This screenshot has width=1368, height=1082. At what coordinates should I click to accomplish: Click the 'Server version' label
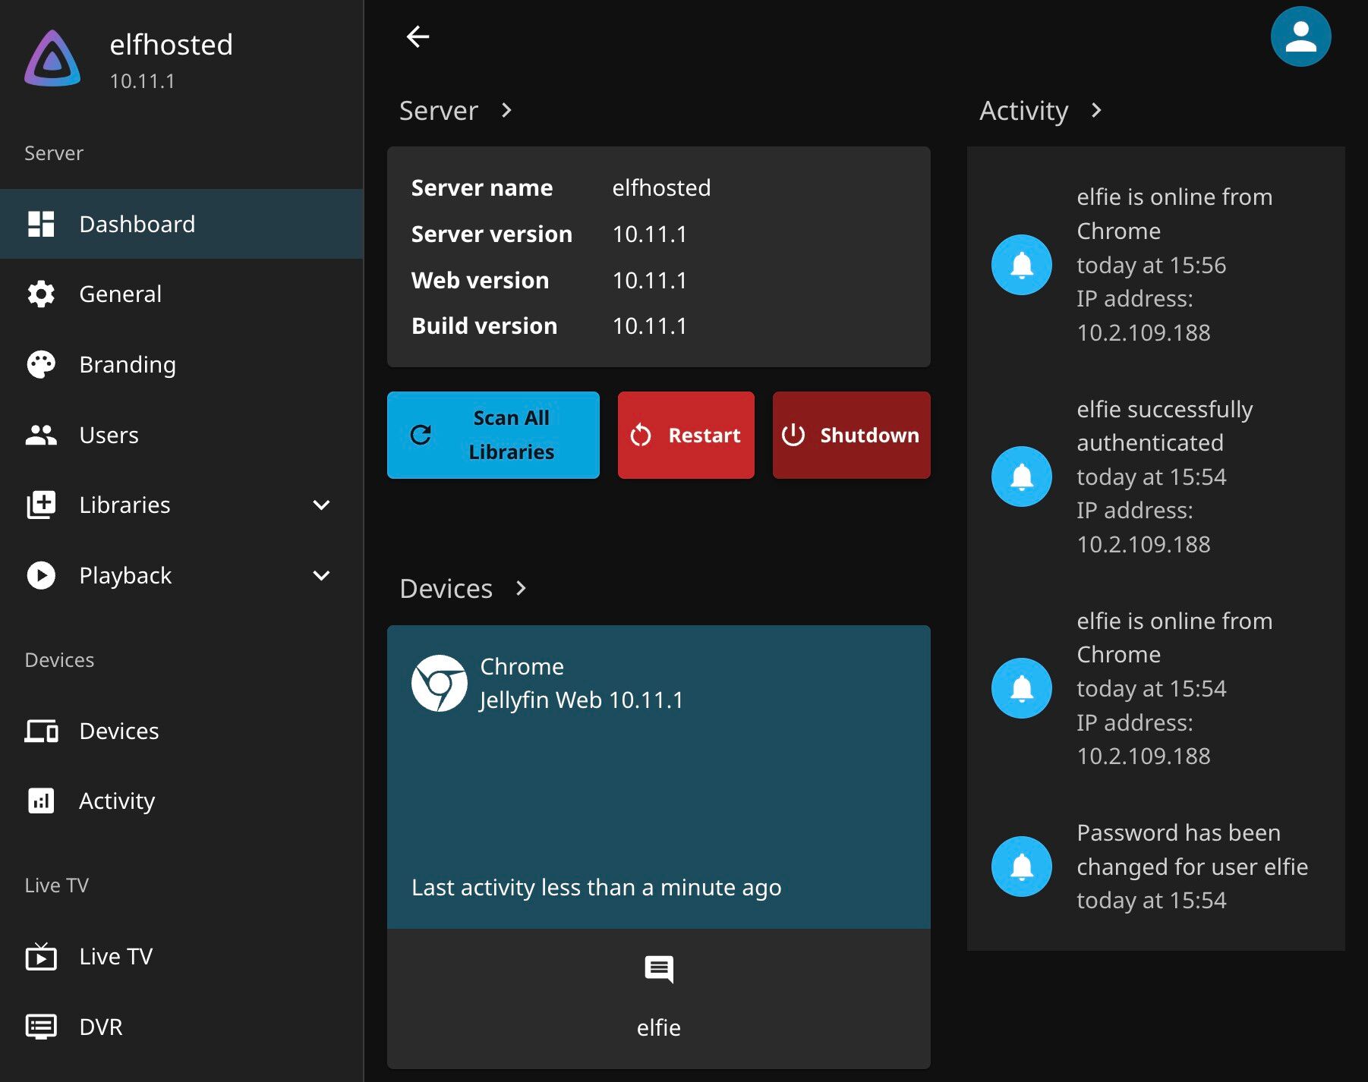(492, 234)
